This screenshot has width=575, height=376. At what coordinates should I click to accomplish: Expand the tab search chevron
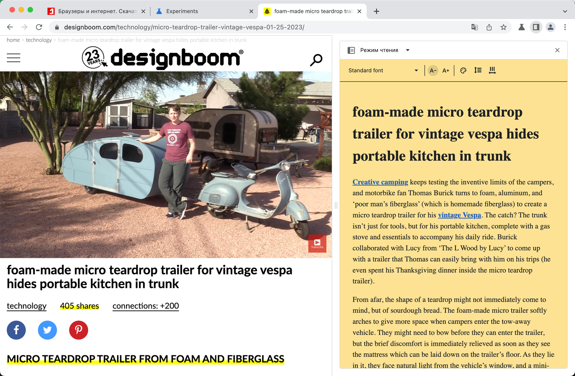pos(565,11)
